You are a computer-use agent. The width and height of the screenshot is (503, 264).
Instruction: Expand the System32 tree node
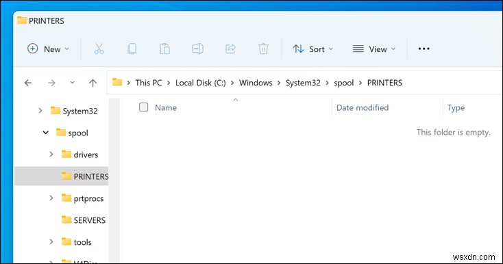[40, 111]
